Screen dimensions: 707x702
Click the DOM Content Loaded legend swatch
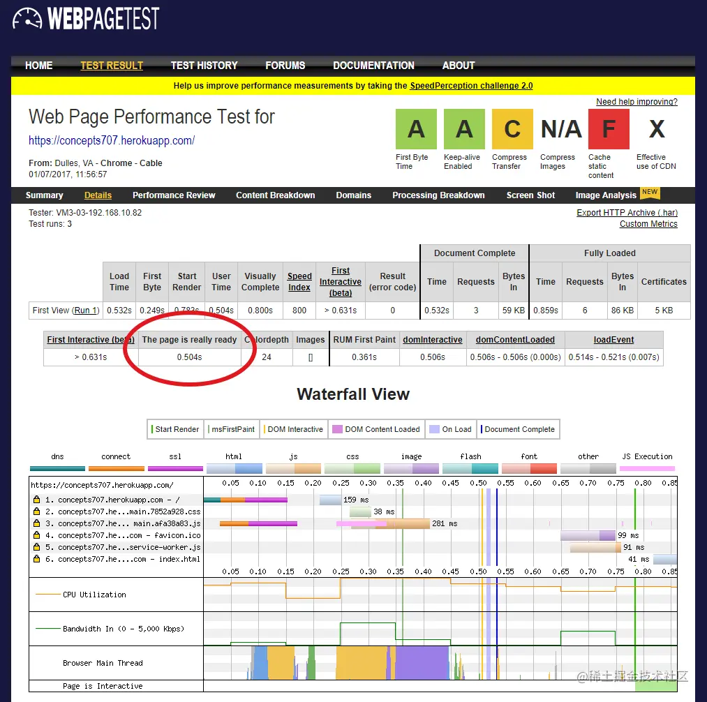point(337,429)
